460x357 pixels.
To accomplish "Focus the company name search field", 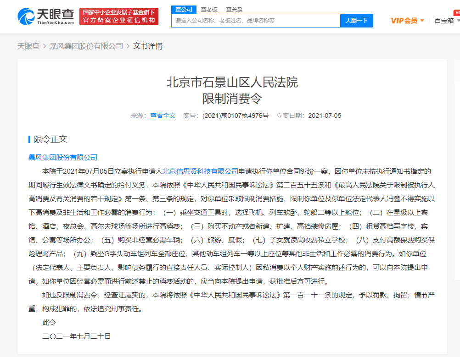I will click(x=256, y=21).
